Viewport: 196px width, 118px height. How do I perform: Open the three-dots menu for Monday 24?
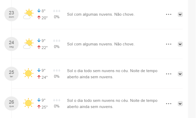point(169,44)
